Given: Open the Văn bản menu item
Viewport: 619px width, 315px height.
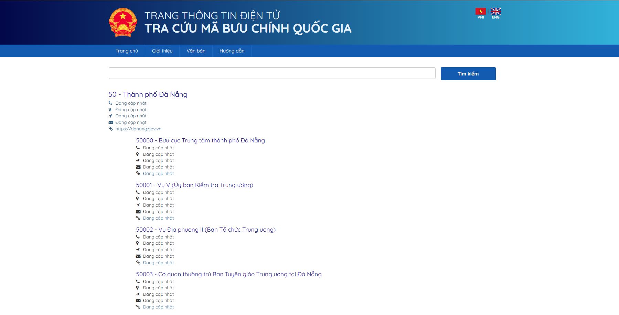Looking at the screenshot, I should pyautogui.click(x=196, y=51).
